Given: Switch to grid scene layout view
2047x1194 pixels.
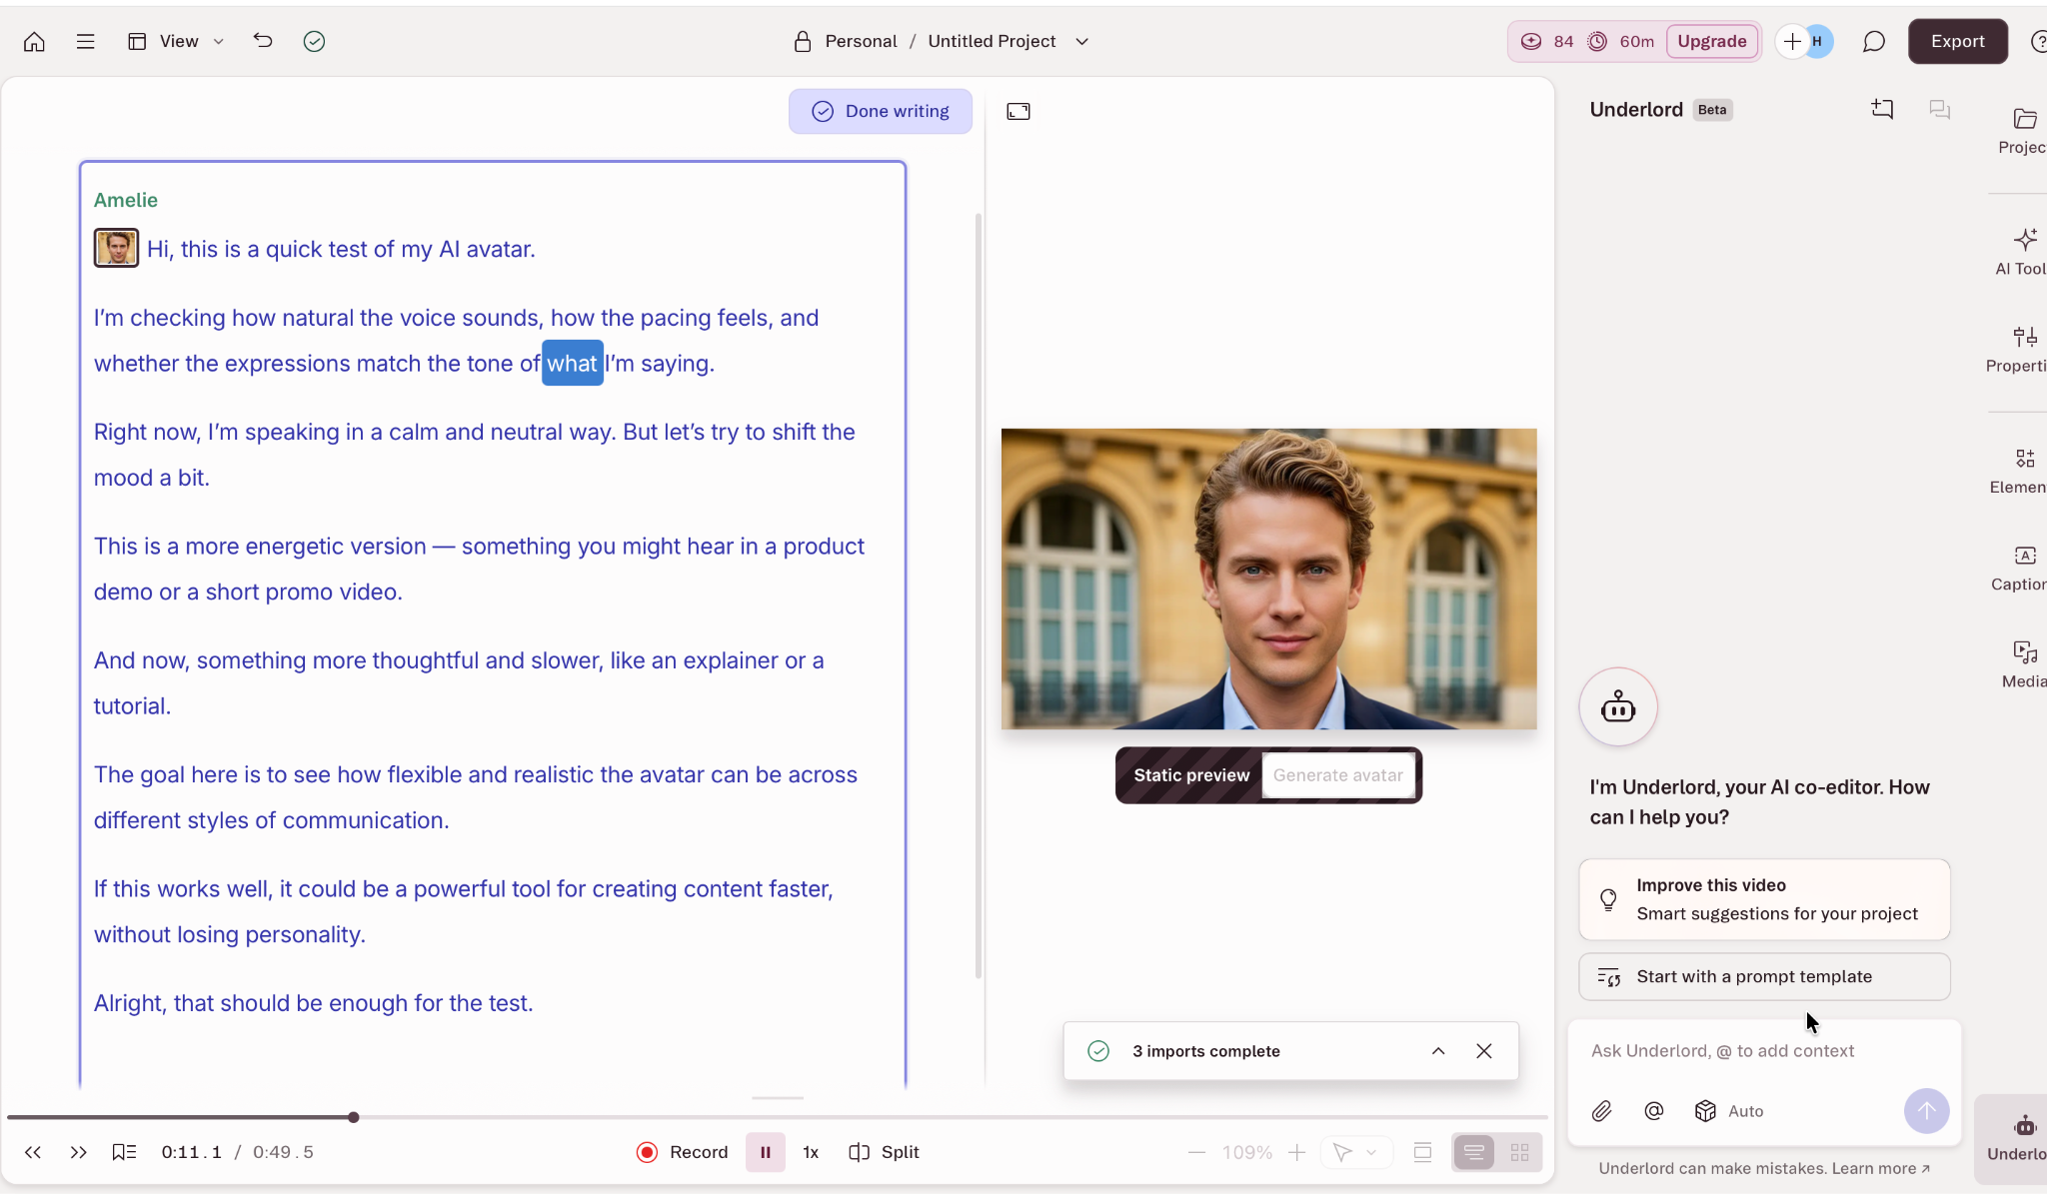Looking at the screenshot, I should click(1519, 1152).
